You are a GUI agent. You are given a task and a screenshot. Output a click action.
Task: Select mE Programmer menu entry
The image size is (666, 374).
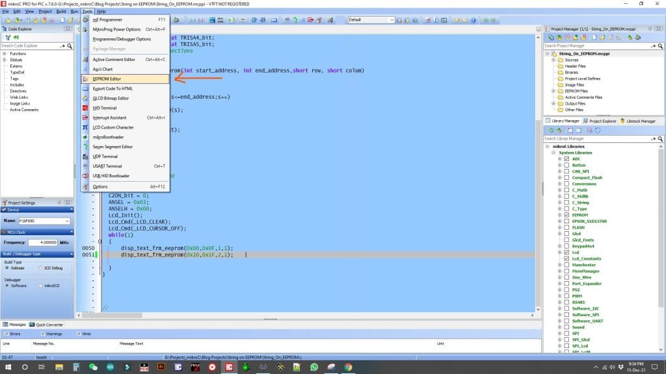tap(126, 20)
